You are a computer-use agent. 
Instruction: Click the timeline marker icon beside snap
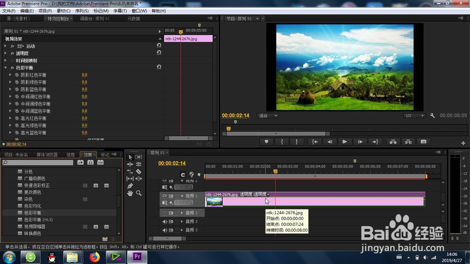pyautogui.click(x=199, y=174)
